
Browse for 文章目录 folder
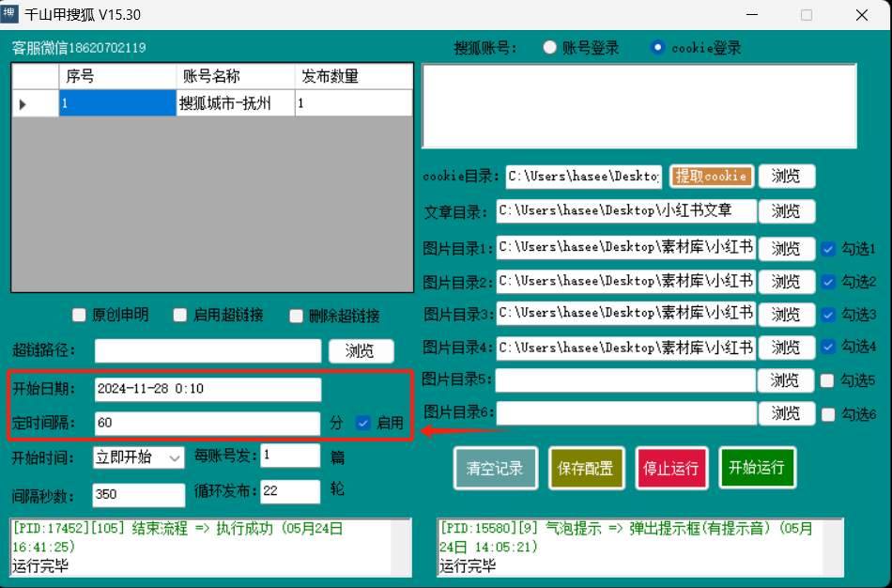coord(787,211)
